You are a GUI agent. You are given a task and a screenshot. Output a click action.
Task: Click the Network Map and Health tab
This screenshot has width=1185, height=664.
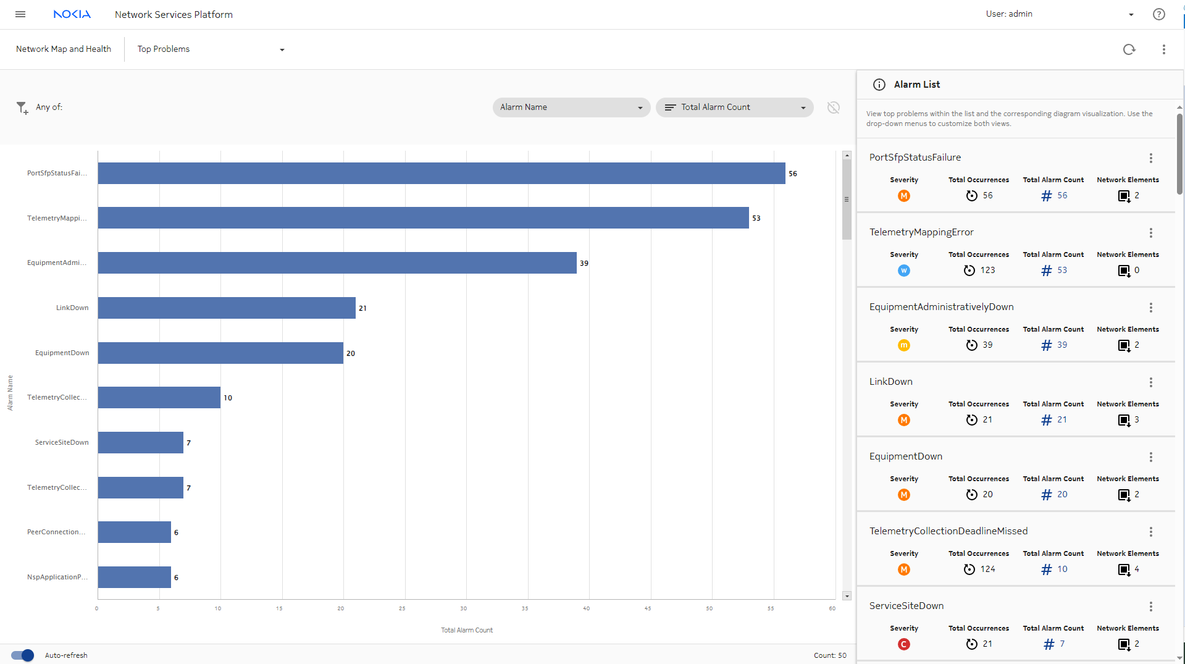(x=64, y=49)
